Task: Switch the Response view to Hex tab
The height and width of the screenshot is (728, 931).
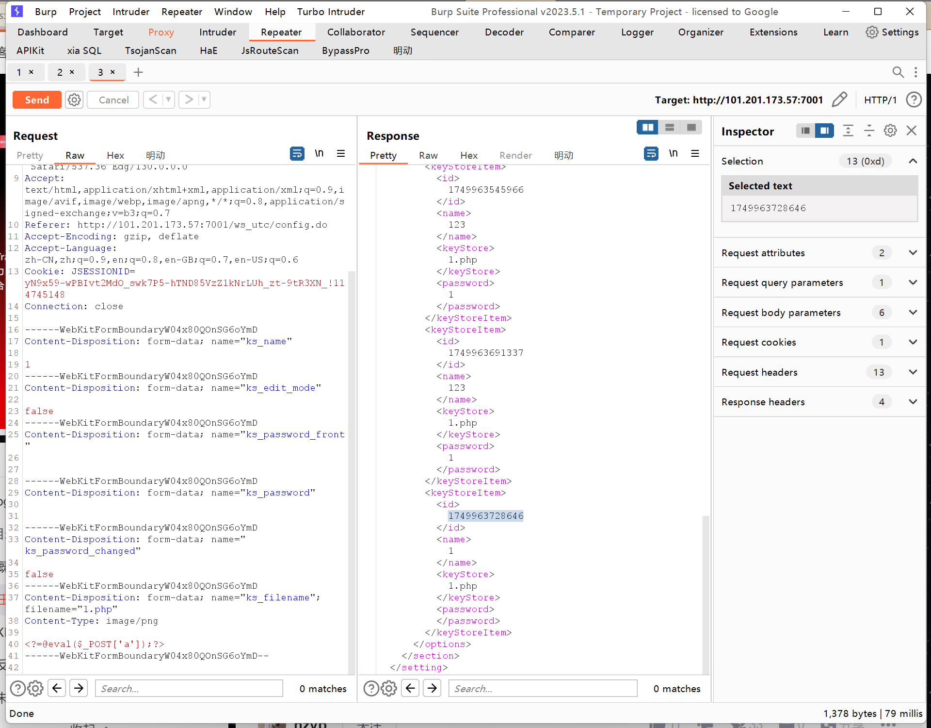Action: [x=468, y=155]
